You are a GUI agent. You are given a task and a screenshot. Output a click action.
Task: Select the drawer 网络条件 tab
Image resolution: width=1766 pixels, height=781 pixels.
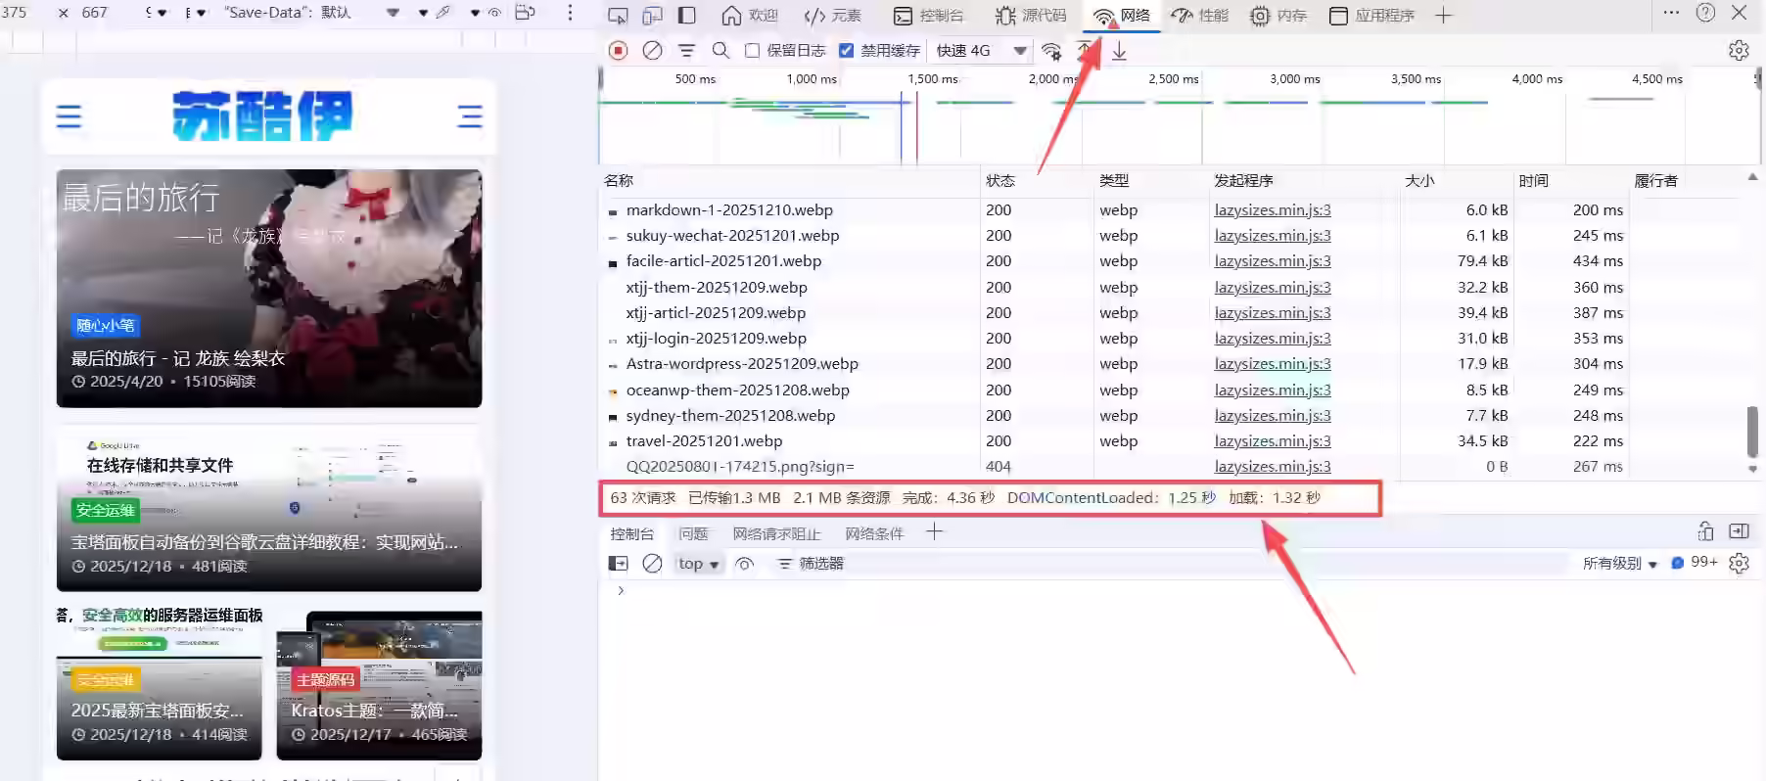pos(874,533)
